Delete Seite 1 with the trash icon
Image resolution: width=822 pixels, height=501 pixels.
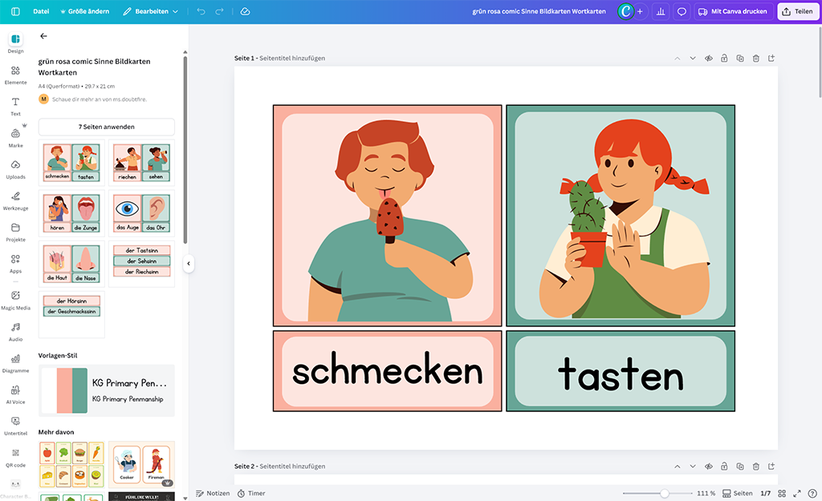click(755, 58)
